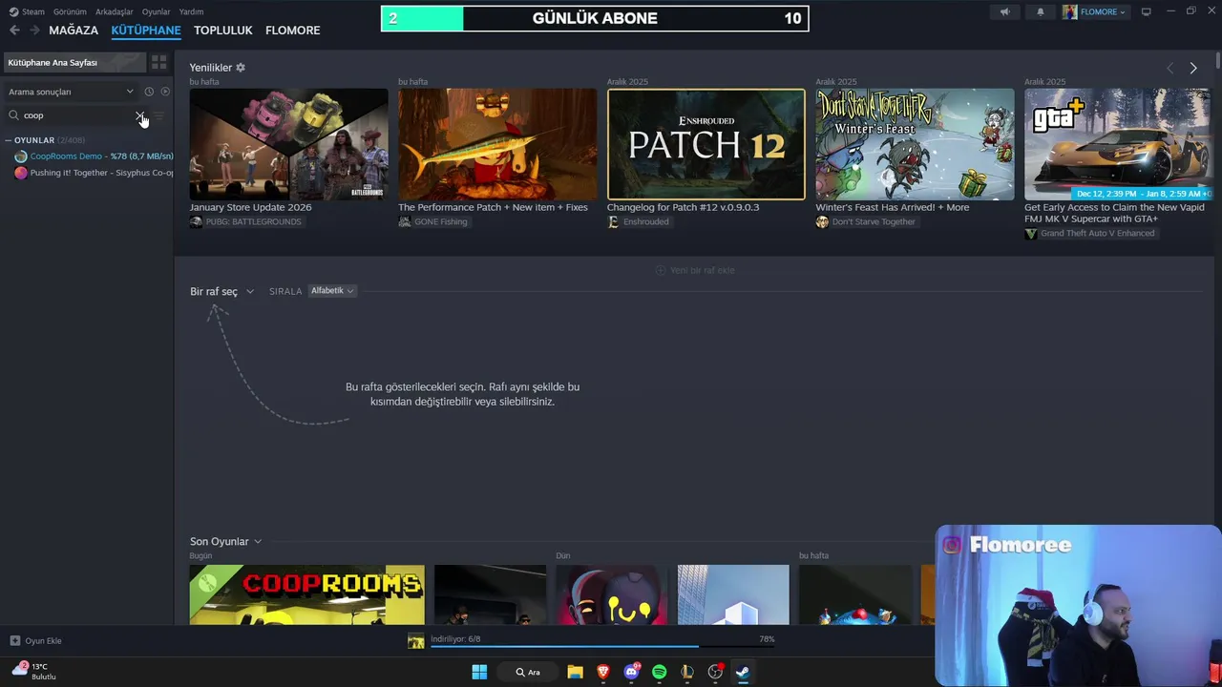Image resolution: width=1222 pixels, height=687 pixels.
Task: Open the TOPLULUK tab
Action: click(223, 31)
